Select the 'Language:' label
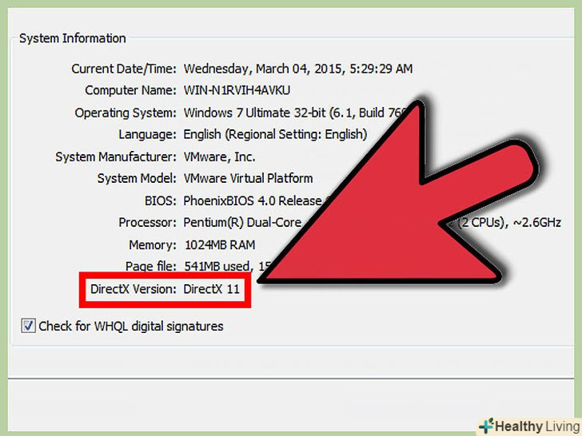Viewport: 582px width, 436px height. pyautogui.click(x=147, y=135)
